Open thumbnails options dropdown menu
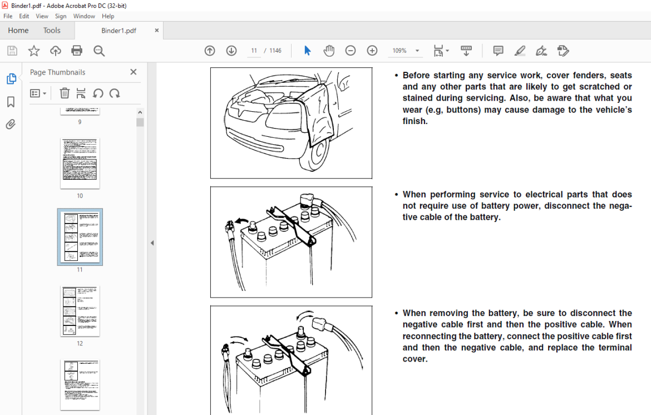651x415 pixels. pyautogui.click(x=38, y=93)
